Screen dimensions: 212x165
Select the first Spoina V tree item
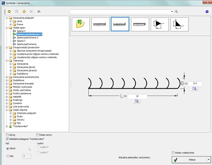pyautogui.click(x=21, y=31)
